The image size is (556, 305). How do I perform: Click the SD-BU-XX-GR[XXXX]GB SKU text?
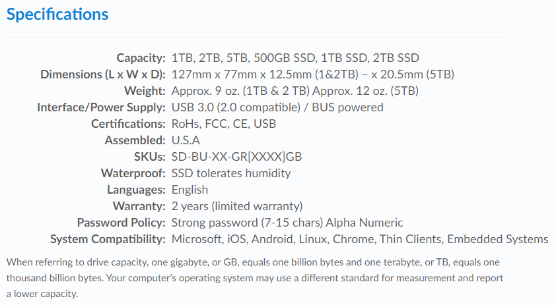click(236, 157)
